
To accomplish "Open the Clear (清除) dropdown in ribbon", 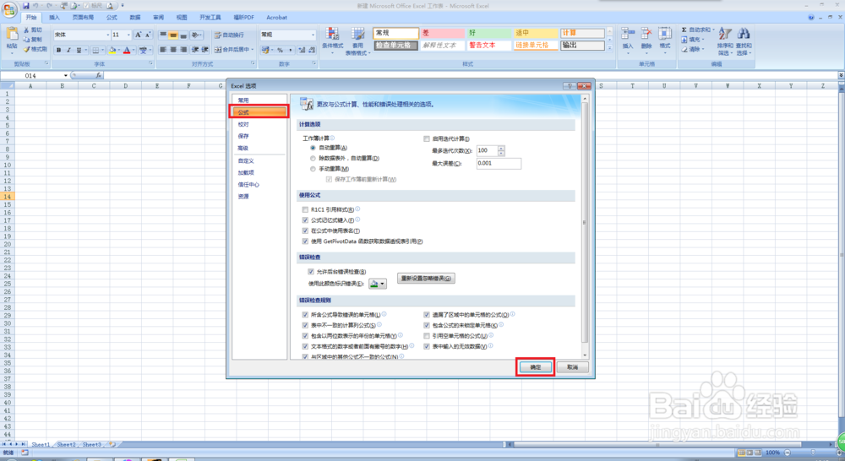I will click(x=693, y=49).
